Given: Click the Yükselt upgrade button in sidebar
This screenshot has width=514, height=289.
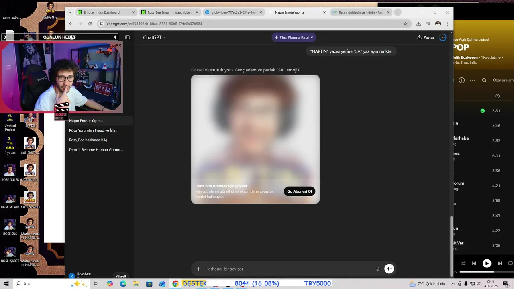Looking at the screenshot, I should (121, 276).
